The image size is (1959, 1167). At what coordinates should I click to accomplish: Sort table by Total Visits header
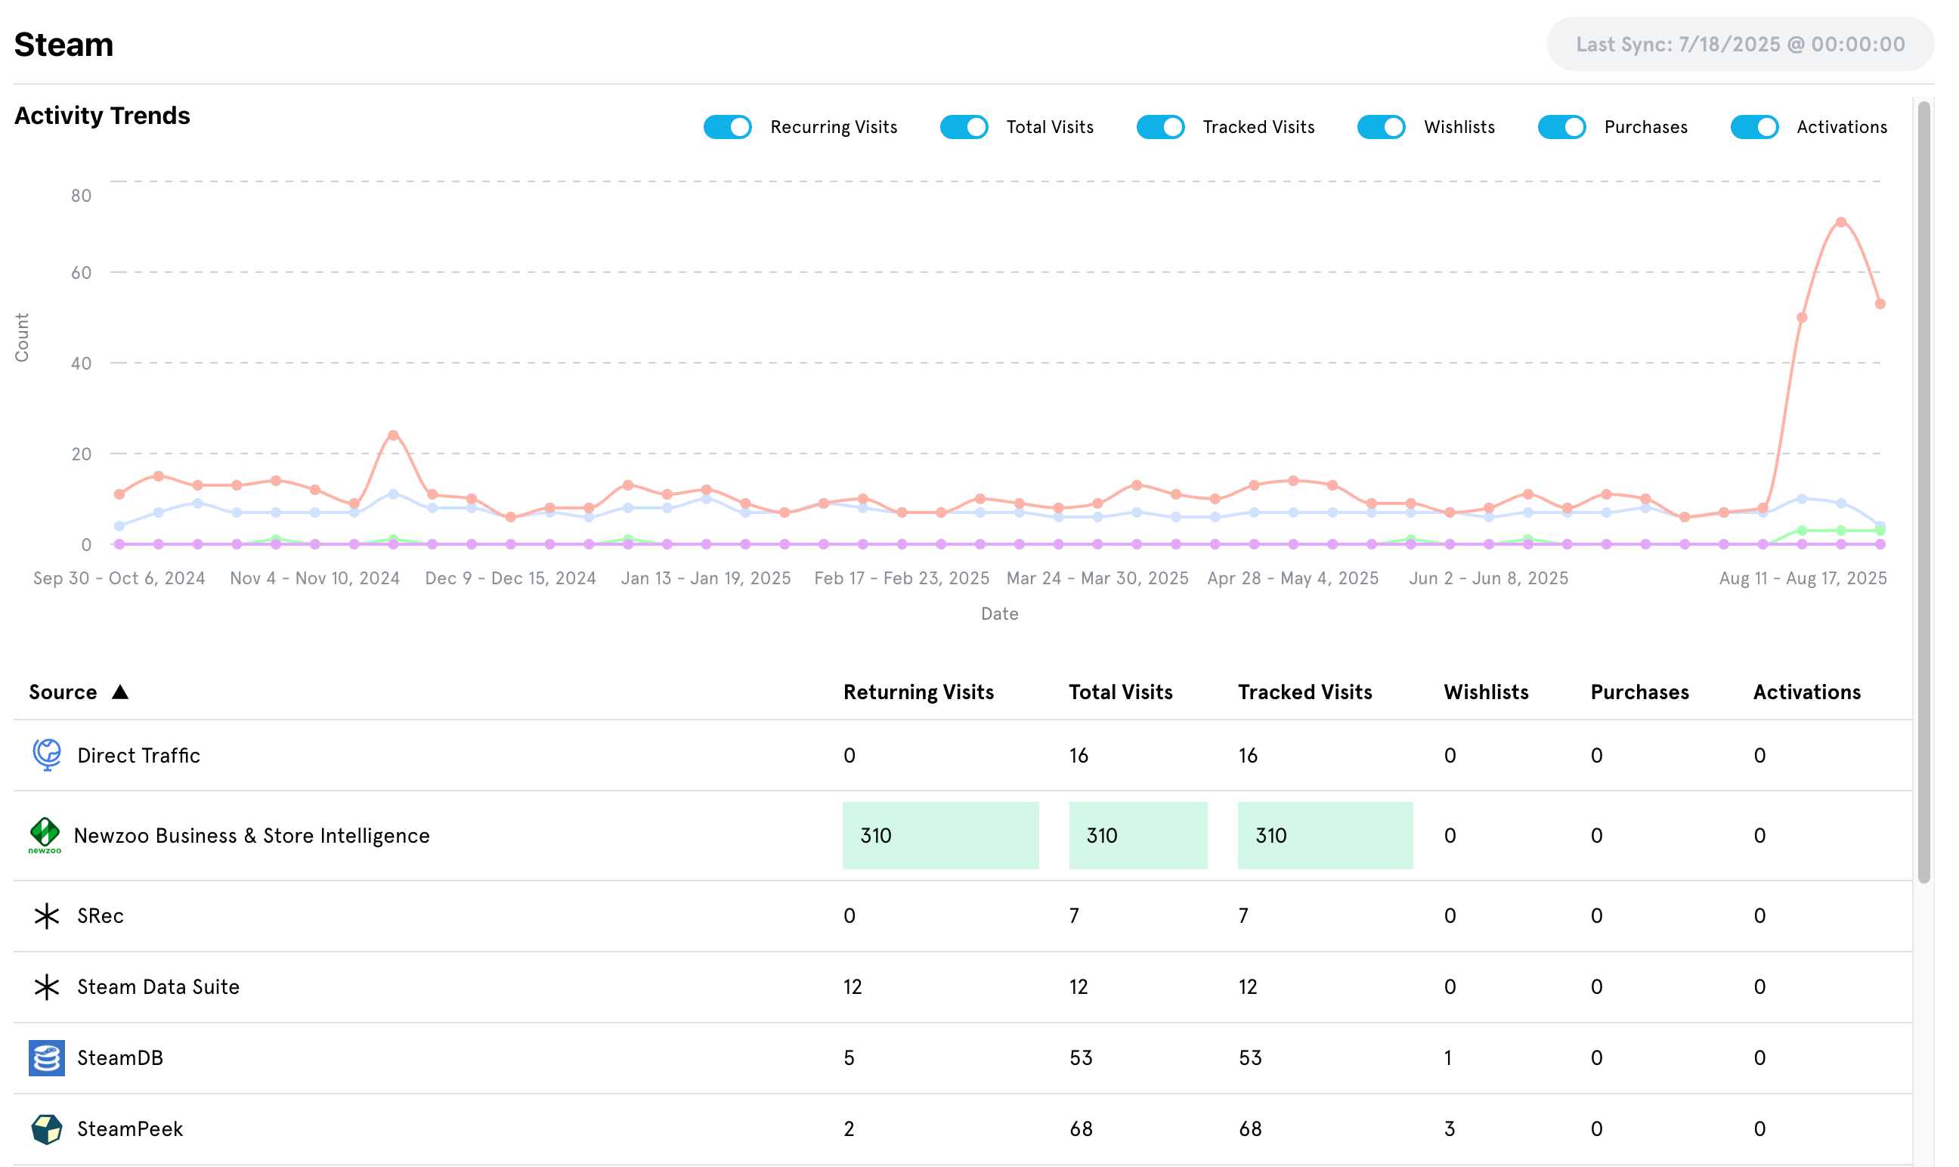pos(1120,692)
